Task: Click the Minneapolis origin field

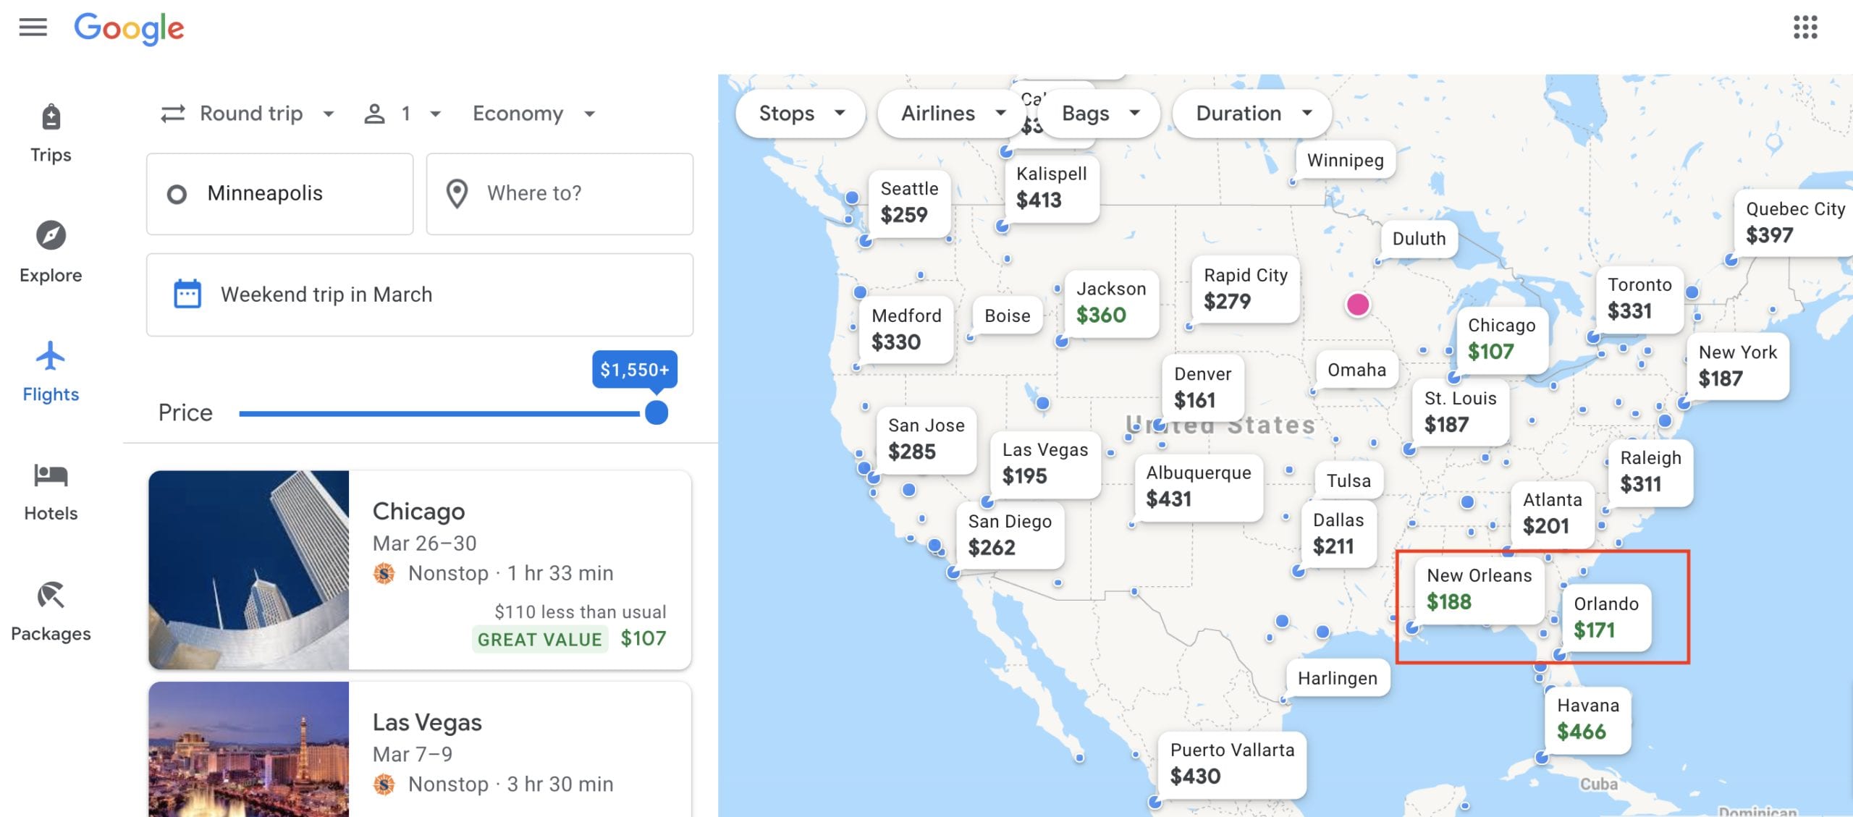Action: pyautogui.click(x=280, y=193)
